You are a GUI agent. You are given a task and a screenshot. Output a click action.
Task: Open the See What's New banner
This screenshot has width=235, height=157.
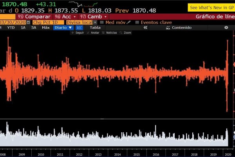click(x=211, y=7)
